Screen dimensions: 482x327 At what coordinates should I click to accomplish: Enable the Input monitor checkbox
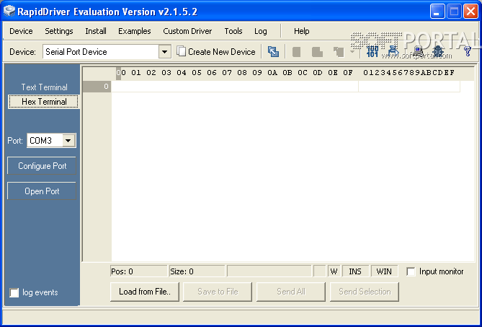coord(411,271)
